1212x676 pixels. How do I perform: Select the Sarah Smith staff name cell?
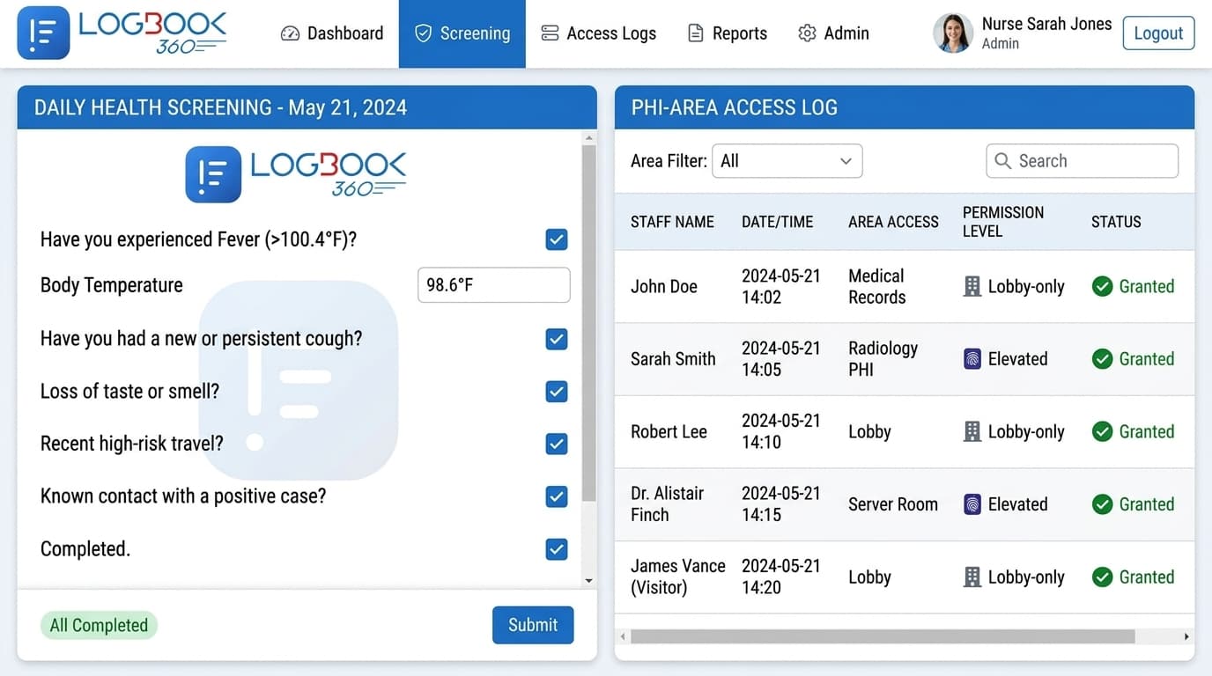[673, 359]
